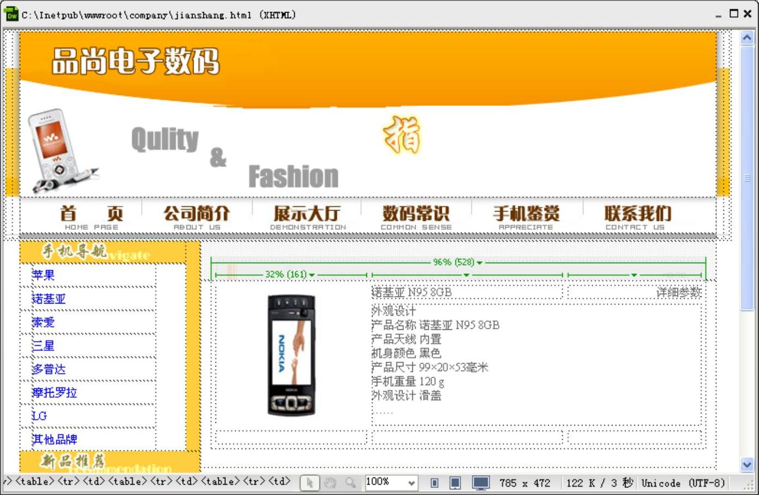
Task: Choose tablet-size window preview icon
Action: 454,483
